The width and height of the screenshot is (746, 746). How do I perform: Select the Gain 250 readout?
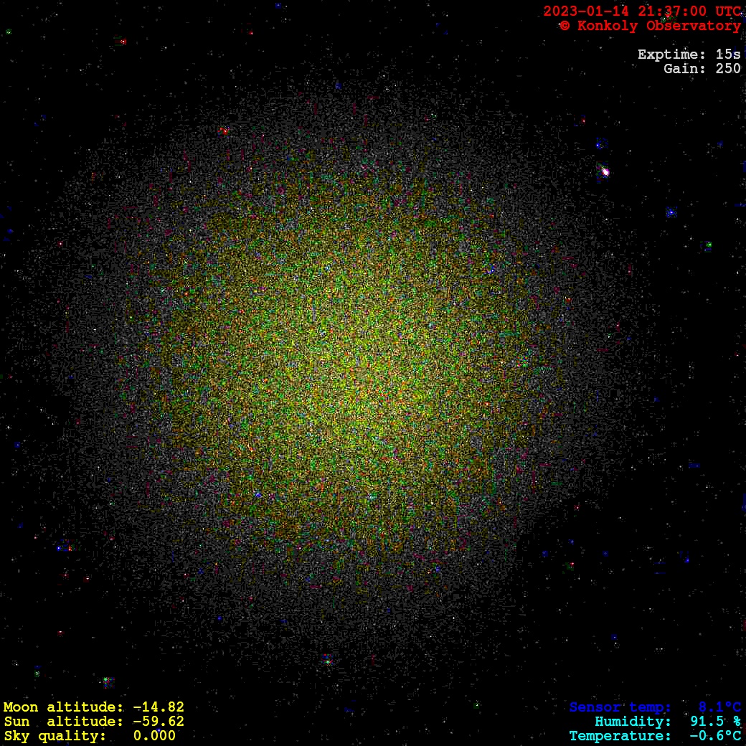point(702,69)
